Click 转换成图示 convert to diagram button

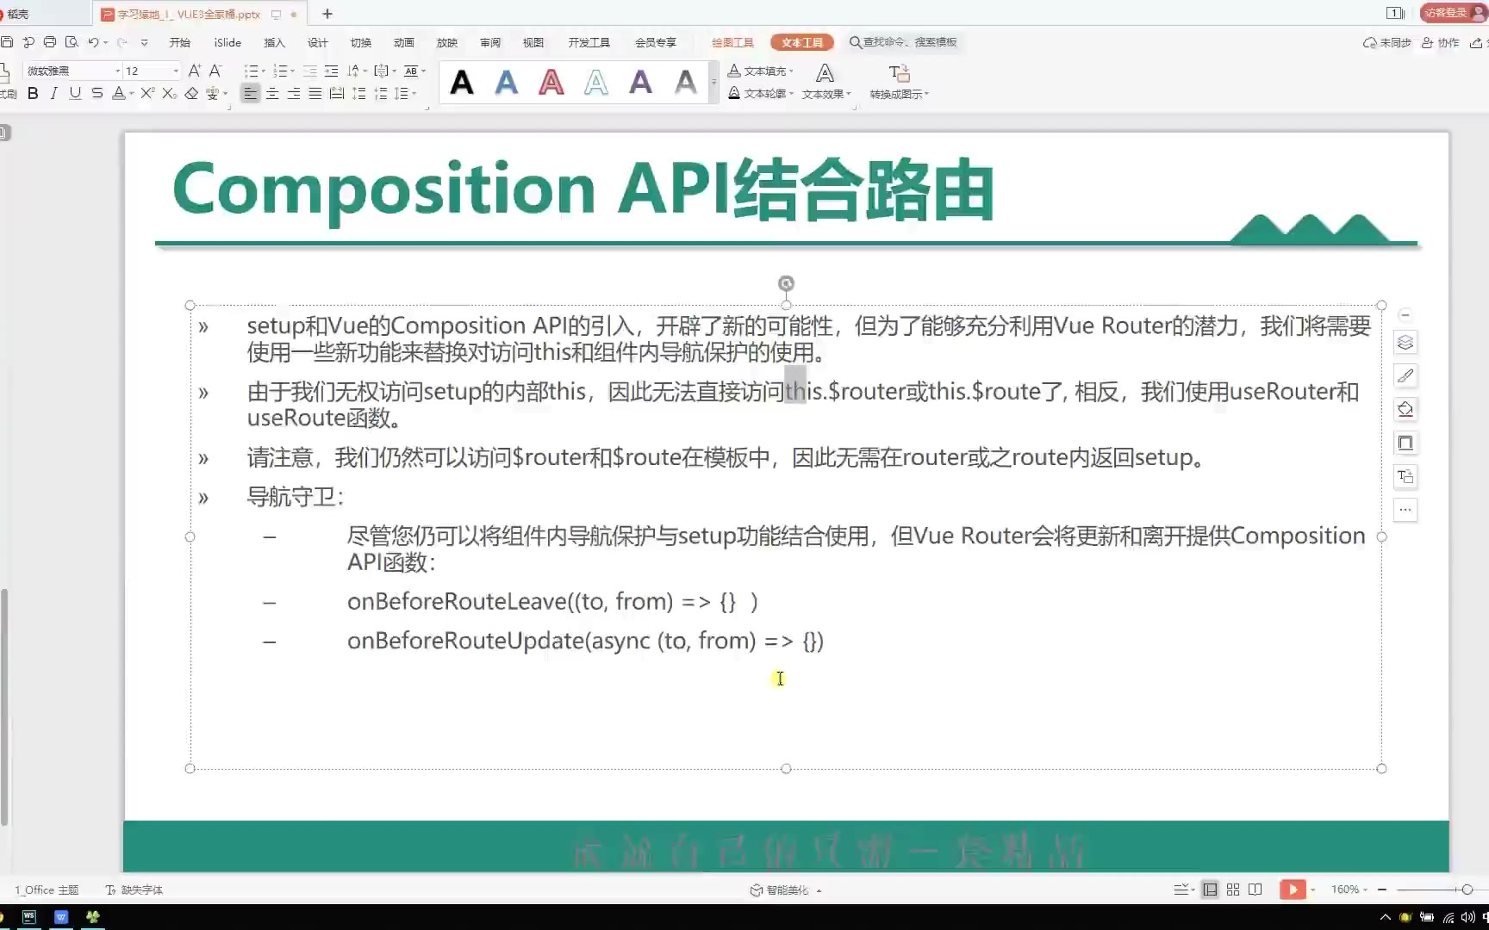899,82
